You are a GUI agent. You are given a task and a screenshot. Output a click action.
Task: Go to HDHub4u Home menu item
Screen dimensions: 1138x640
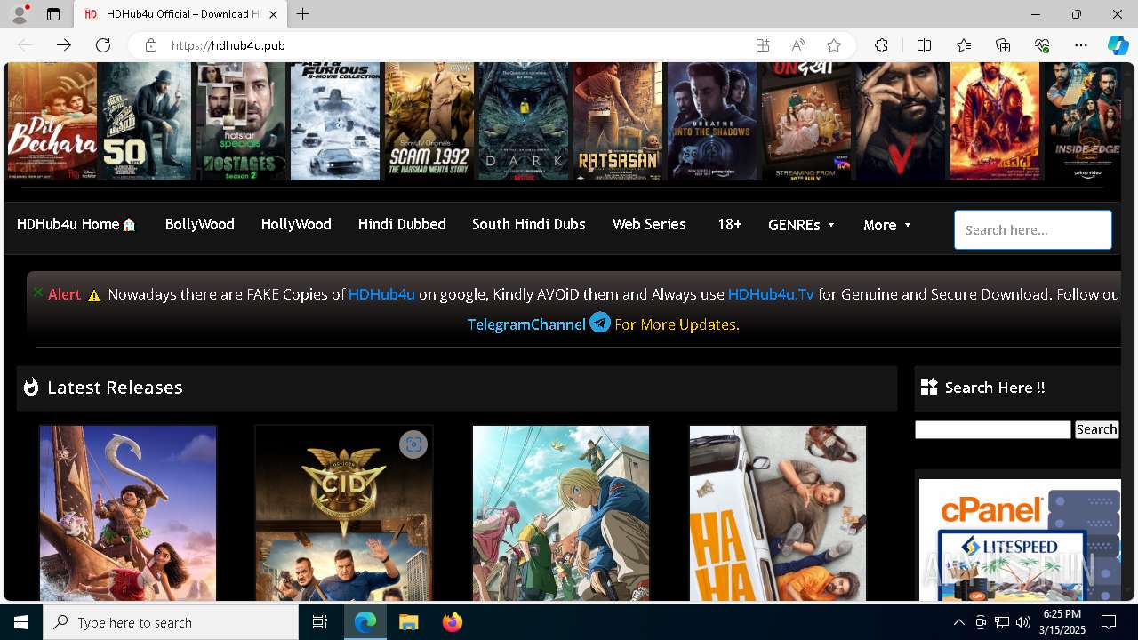(x=76, y=225)
